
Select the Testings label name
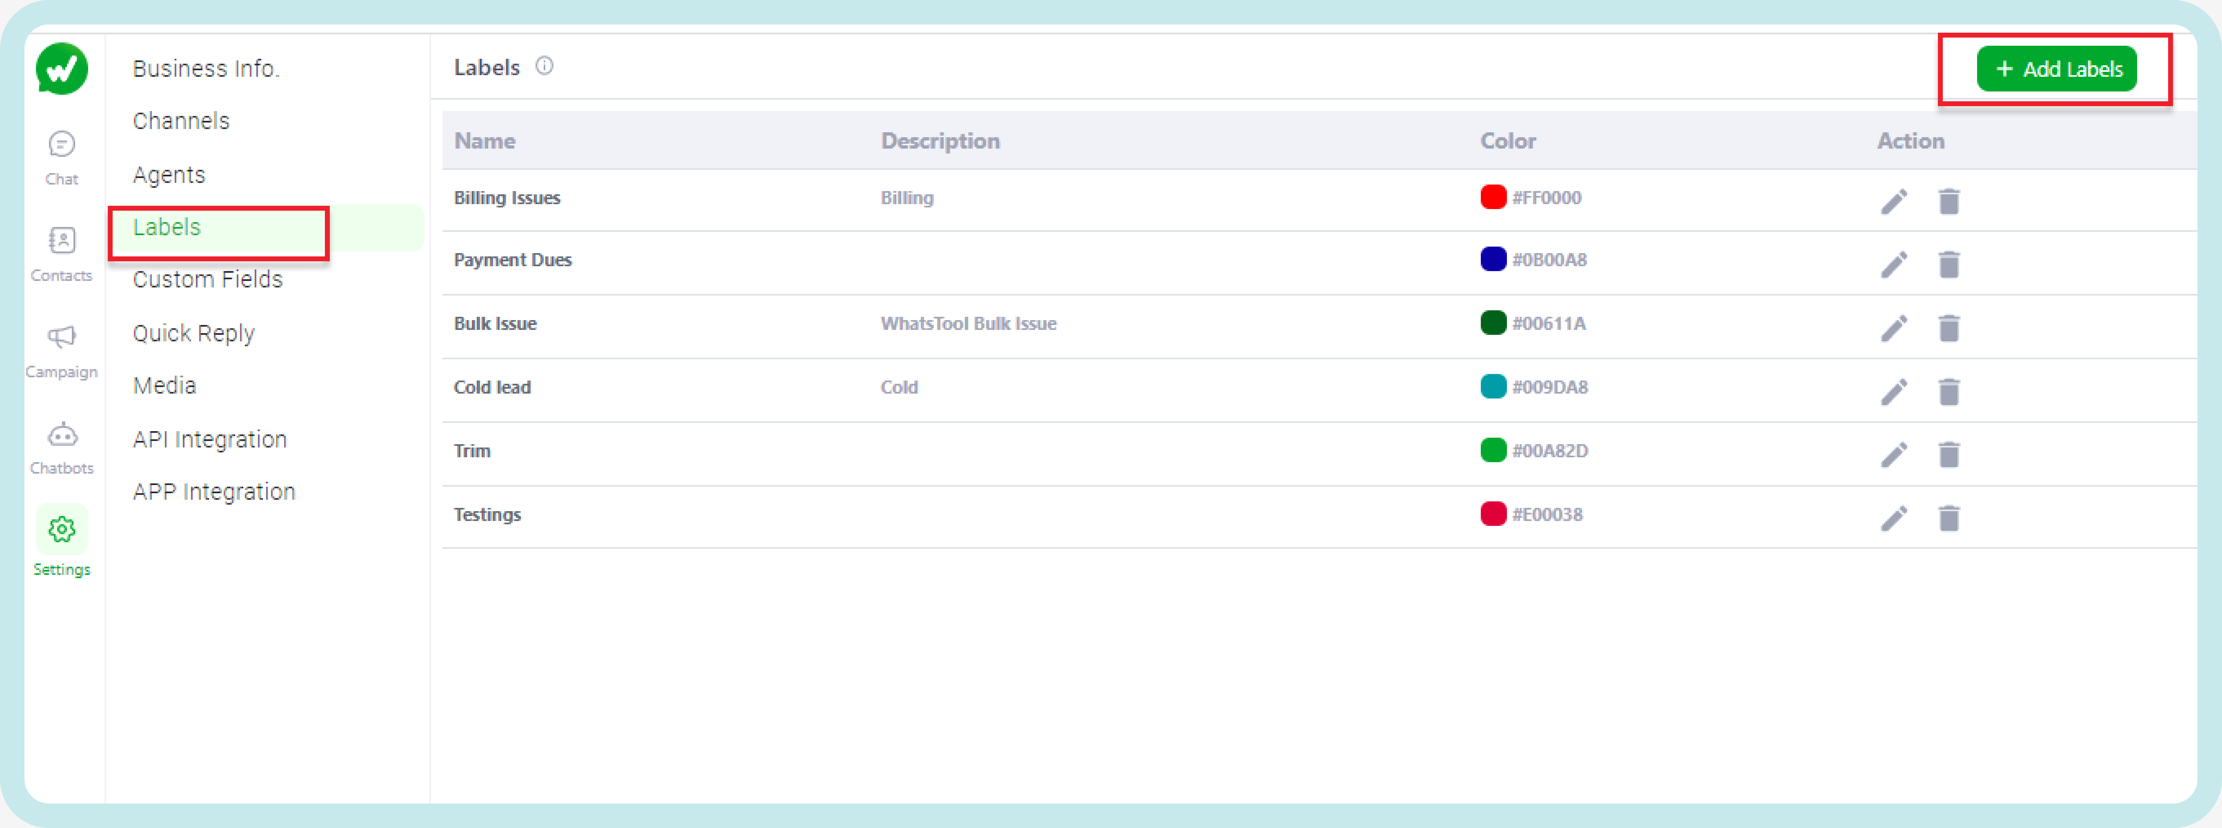point(487,515)
